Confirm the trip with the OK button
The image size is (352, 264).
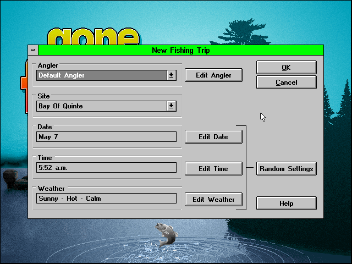click(x=287, y=67)
